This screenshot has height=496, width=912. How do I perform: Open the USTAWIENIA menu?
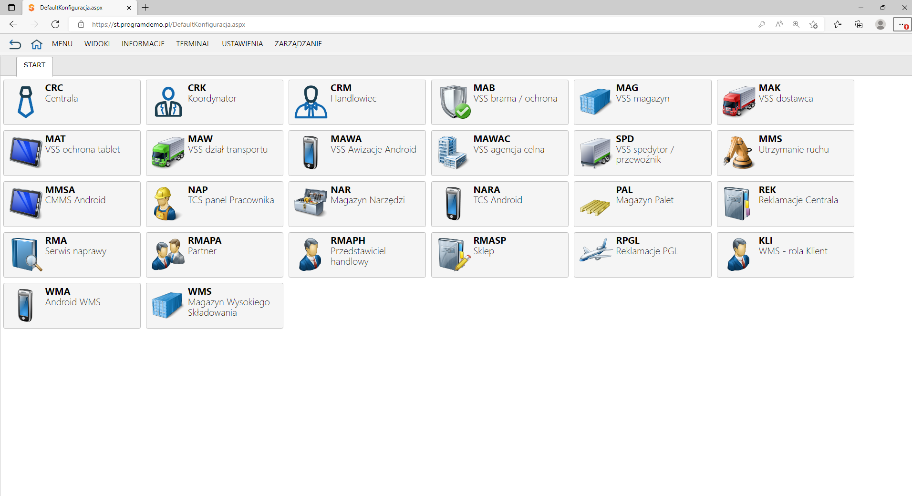coord(242,44)
